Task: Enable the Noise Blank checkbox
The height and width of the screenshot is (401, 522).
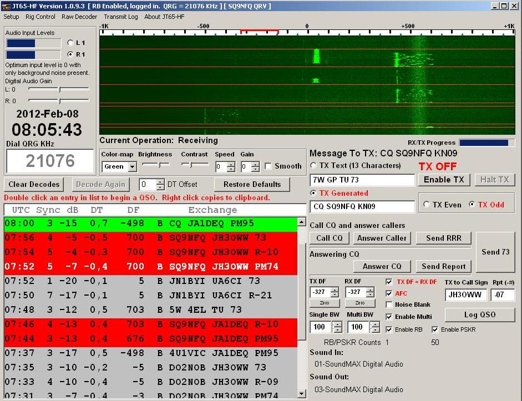Action: click(389, 304)
